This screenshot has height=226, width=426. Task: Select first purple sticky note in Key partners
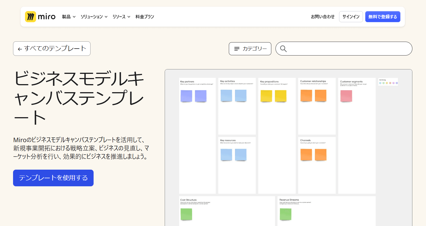pyautogui.click(x=186, y=96)
